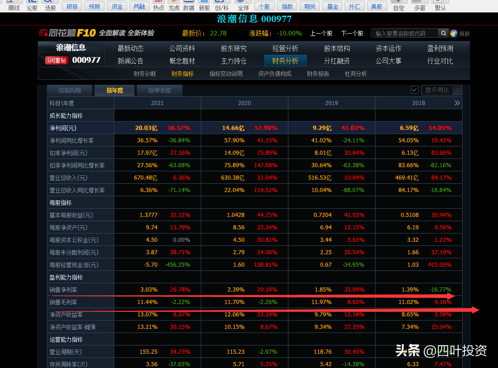Go to 资本运作 section
This screenshot has width=498, height=368.
(x=388, y=48)
